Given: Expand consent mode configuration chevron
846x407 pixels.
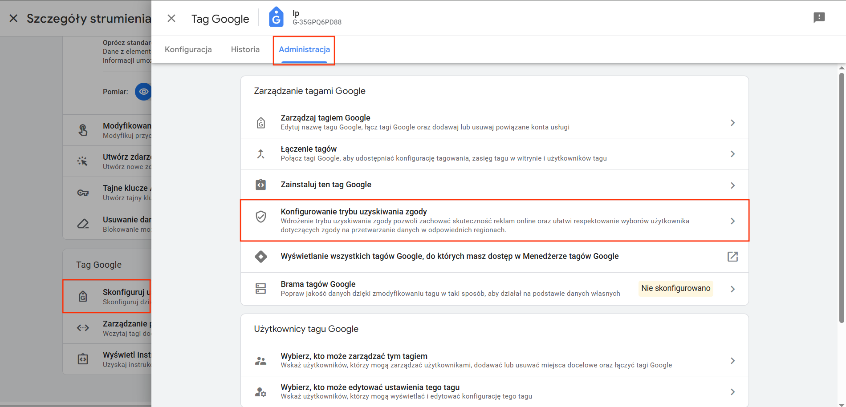Looking at the screenshot, I should pos(732,221).
